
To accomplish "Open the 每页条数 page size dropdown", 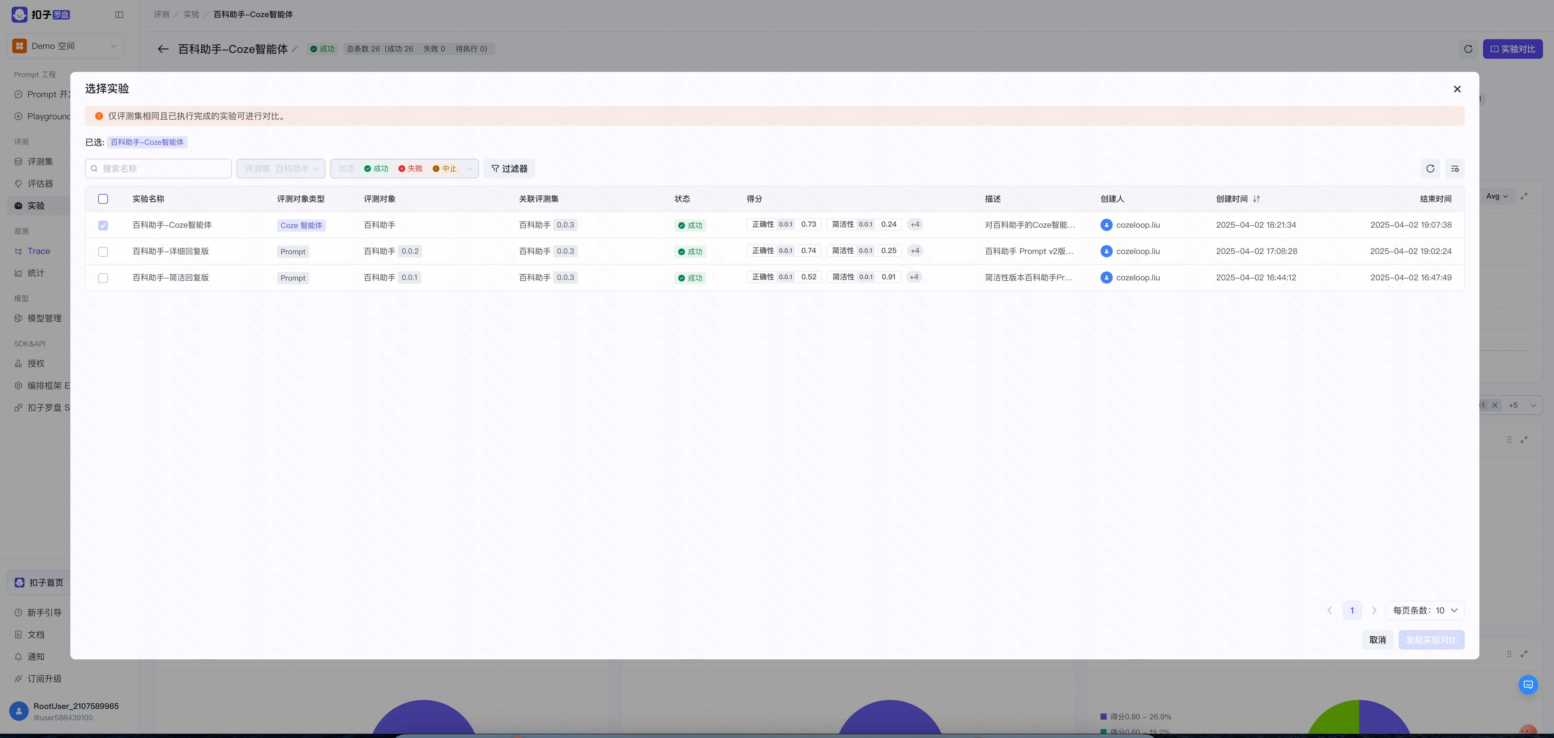I will tap(1424, 610).
